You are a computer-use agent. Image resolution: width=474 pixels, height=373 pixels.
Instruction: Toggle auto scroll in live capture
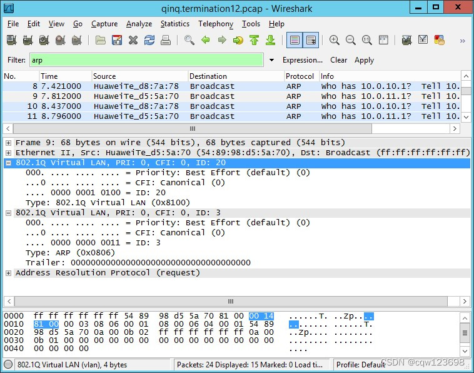pyautogui.click(x=311, y=40)
